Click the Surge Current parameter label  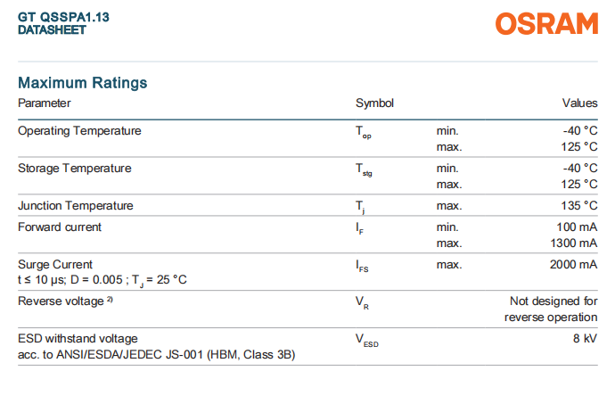click(55, 265)
